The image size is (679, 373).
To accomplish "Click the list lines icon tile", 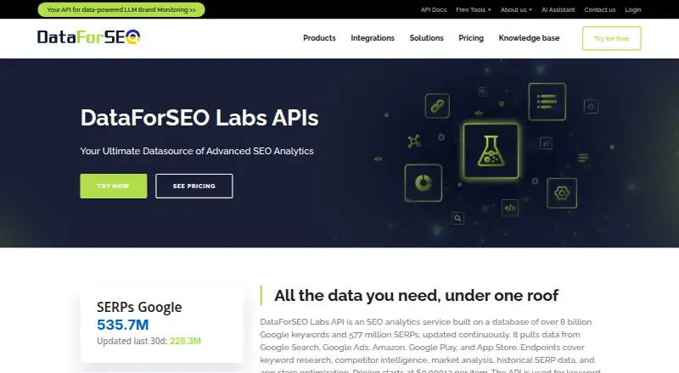I will tap(547, 102).
